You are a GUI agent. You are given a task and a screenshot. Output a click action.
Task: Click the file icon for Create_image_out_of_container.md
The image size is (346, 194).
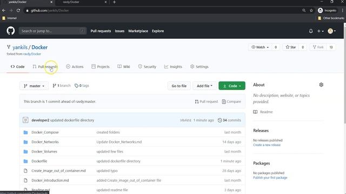[25, 171]
